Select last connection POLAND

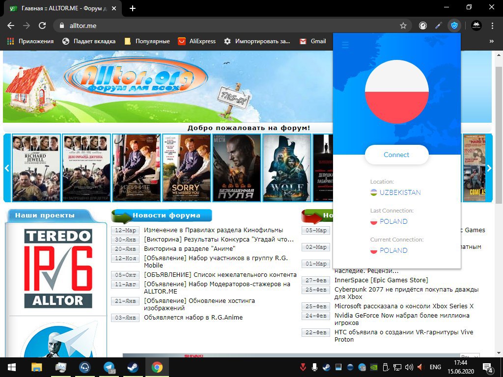[x=389, y=221]
